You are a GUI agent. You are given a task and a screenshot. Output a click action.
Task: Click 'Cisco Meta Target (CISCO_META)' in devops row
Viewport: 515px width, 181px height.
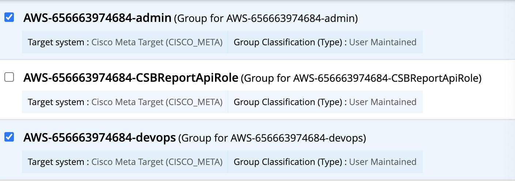[x=157, y=162]
